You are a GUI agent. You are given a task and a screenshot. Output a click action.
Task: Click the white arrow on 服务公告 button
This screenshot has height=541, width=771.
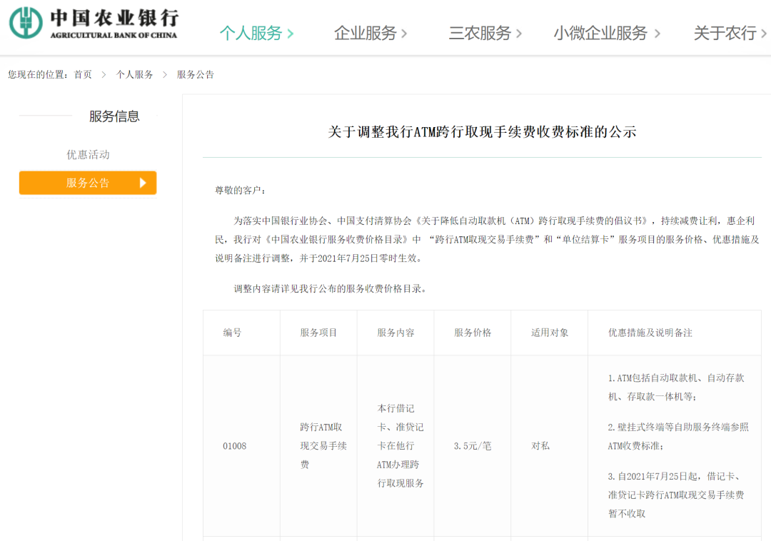pyautogui.click(x=143, y=183)
